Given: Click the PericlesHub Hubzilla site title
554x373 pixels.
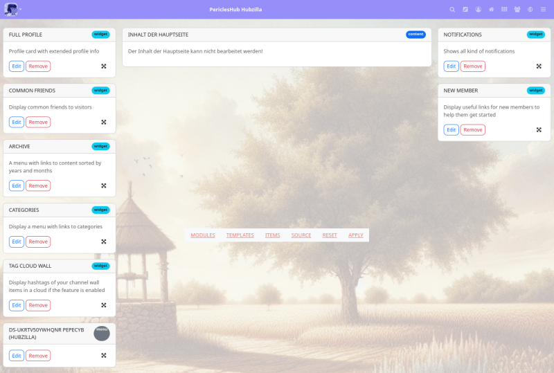Looking at the screenshot, I should [235, 10].
